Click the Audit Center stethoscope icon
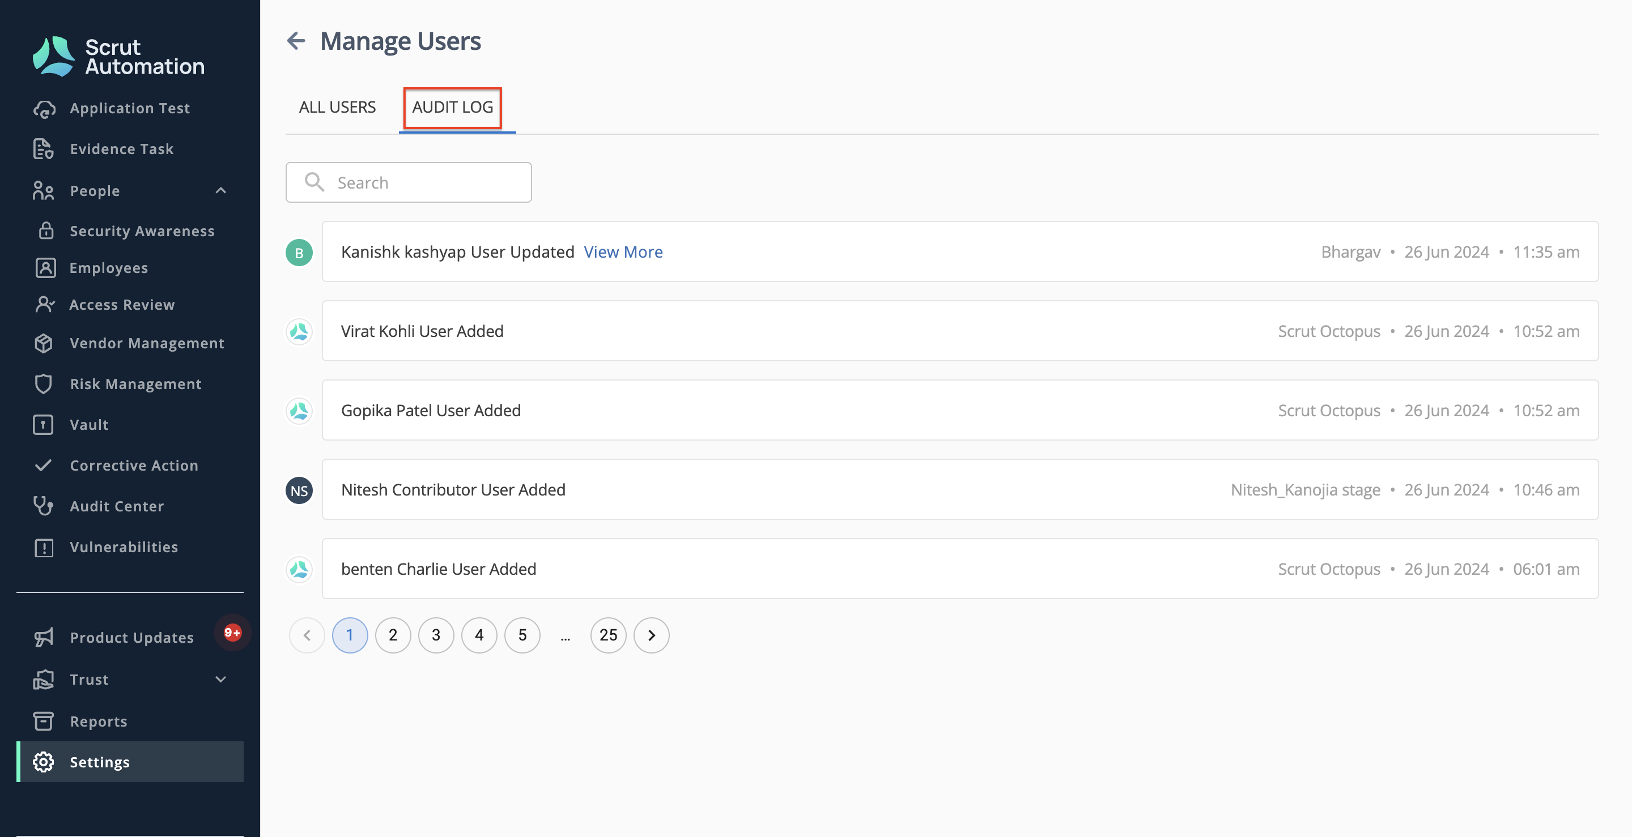 (44, 506)
